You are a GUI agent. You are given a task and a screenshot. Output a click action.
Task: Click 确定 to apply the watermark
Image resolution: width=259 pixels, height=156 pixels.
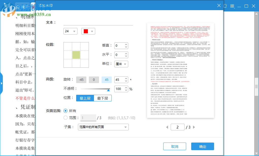pos(202,146)
